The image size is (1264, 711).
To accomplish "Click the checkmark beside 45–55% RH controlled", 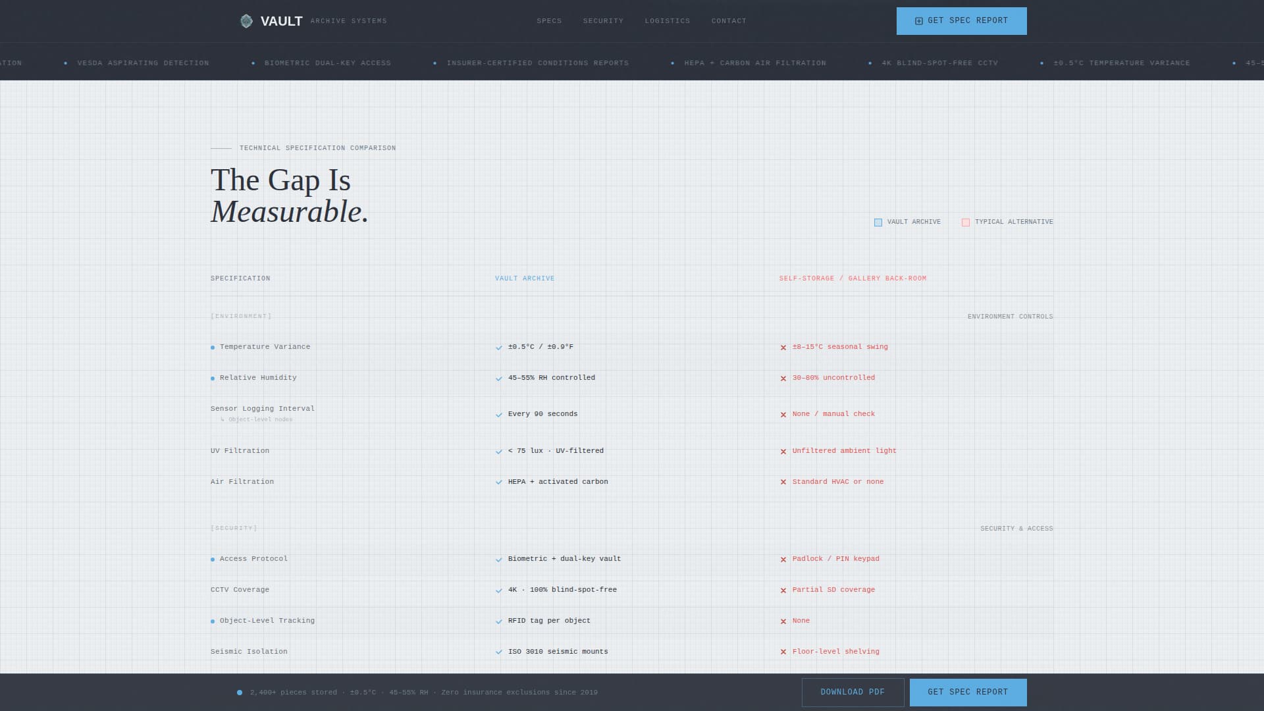I will tap(499, 379).
